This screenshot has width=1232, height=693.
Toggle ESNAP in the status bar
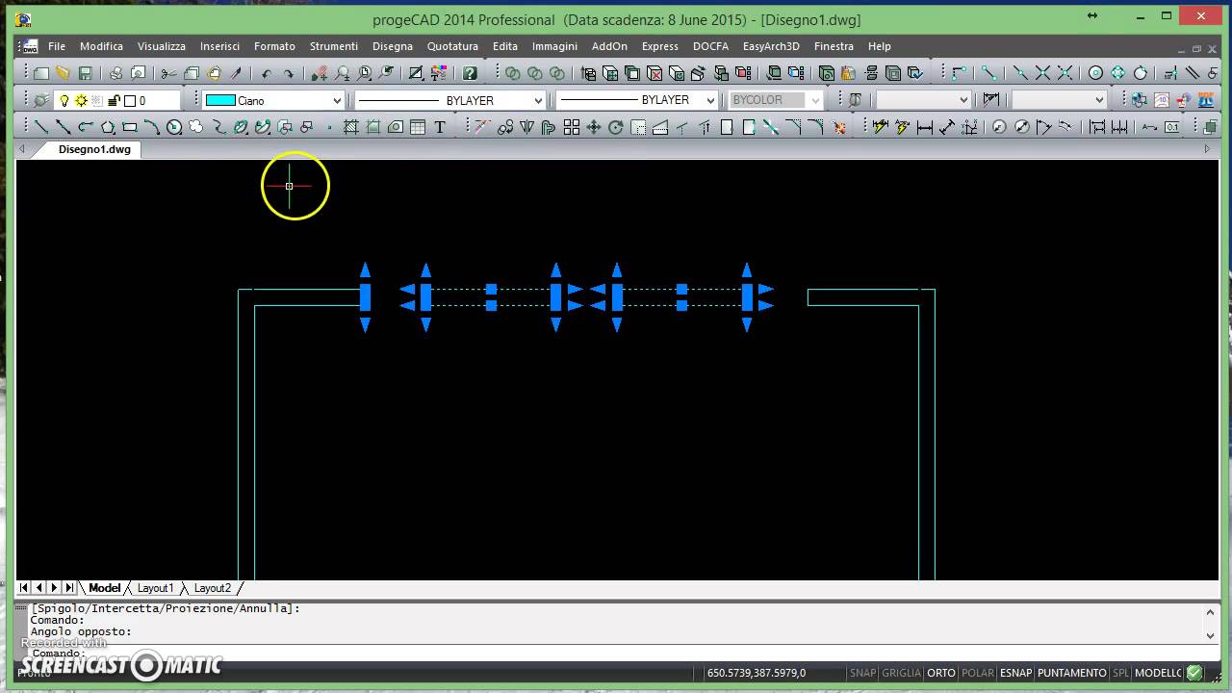click(x=1015, y=673)
